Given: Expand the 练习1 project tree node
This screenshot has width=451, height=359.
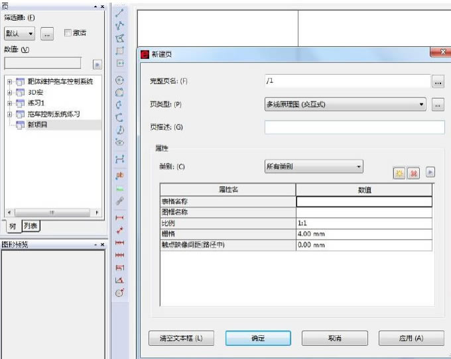Looking at the screenshot, I should click(x=9, y=103).
